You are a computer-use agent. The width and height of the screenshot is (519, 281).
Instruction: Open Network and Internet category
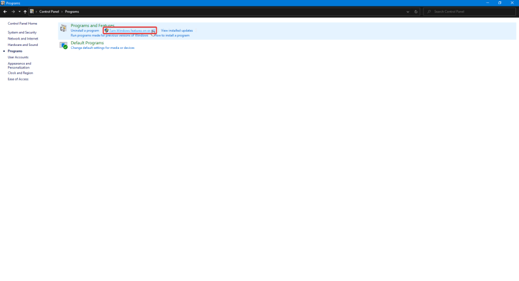pyautogui.click(x=23, y=39)
